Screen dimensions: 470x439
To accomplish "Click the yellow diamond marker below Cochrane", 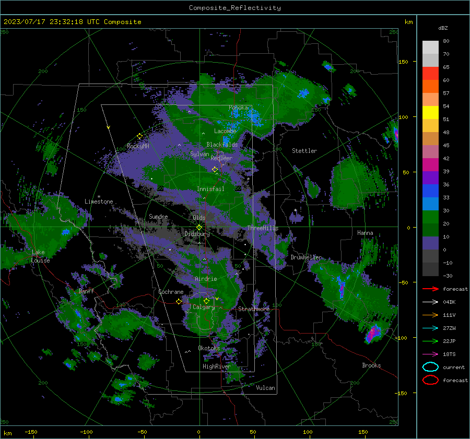I will coord(179,301).
